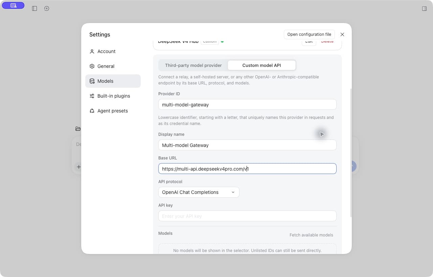Click the 'Connect a relay' description text
Screen dimensions: 433x277
(x=238, y=80)
